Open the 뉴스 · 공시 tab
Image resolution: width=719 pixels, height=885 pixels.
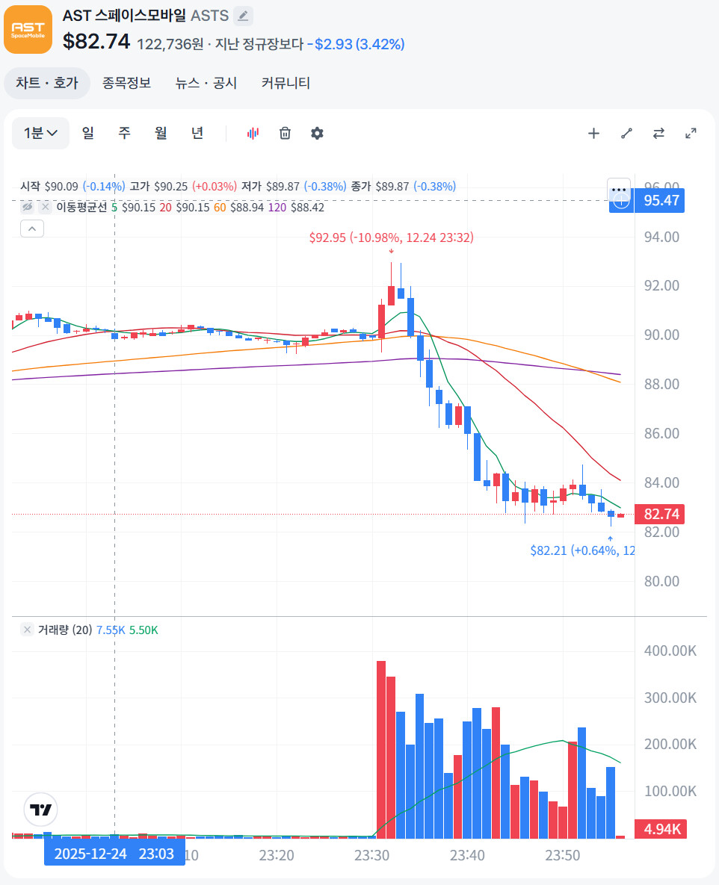(x=206, y=83)
